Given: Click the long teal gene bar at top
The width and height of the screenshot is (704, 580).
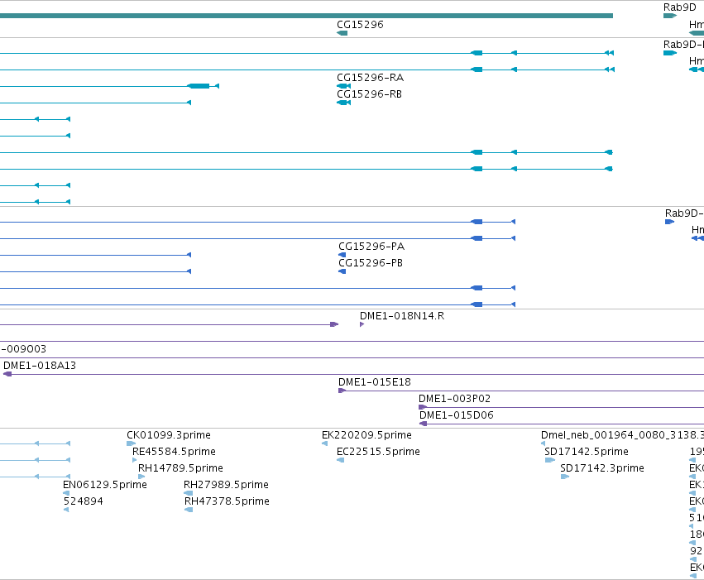Looking at the screenshot, I should 306,16.
